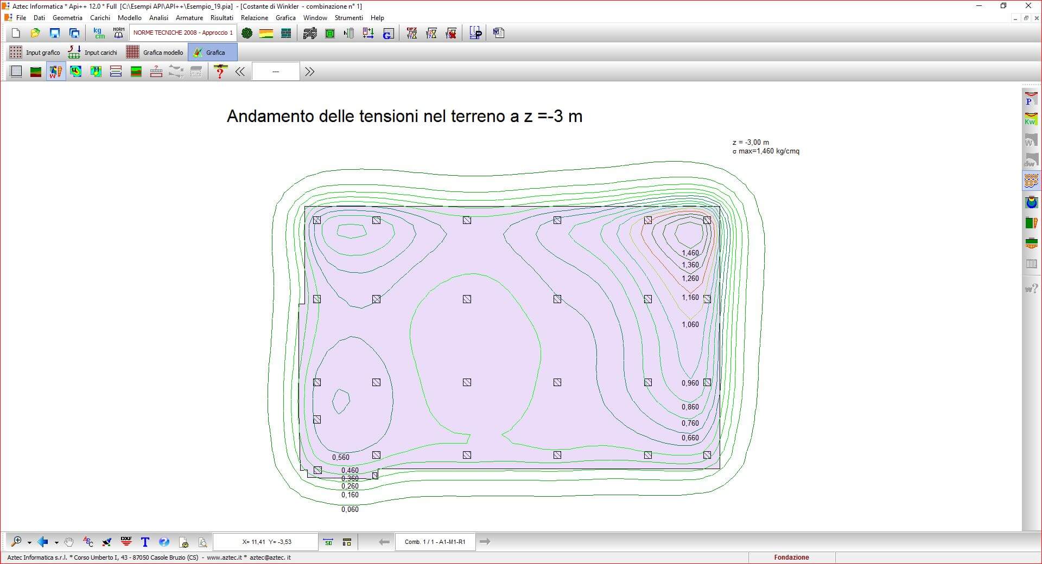Click the P pressure icon in sidebar
Viewport: 1042px width, 564px height.
pos(1031,99)
